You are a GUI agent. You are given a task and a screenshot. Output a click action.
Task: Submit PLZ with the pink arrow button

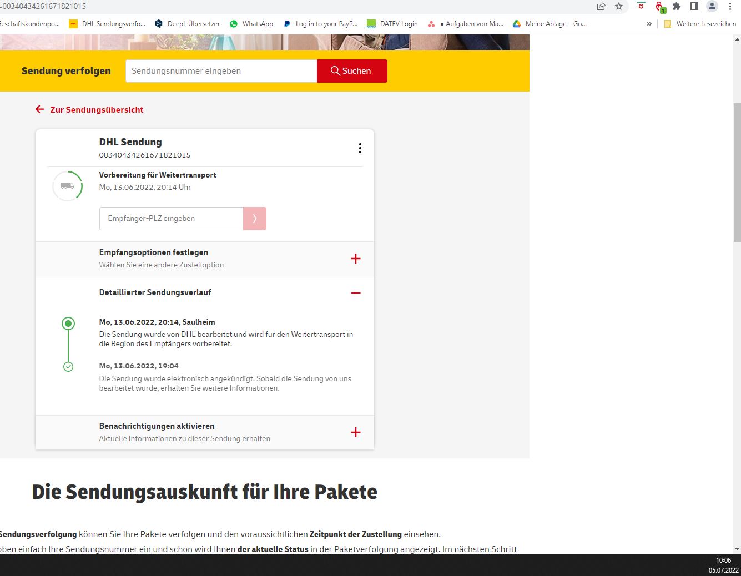(255, 219)
